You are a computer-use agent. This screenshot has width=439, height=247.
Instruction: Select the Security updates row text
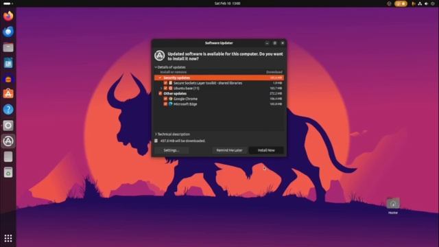(x=177, y=78)
